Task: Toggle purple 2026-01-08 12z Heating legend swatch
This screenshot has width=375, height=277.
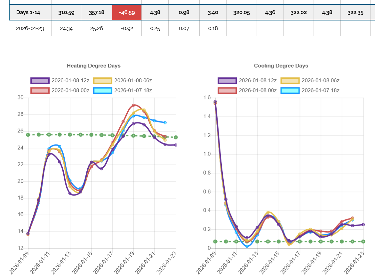Action: pyautogui.click(x=40, y=80)
